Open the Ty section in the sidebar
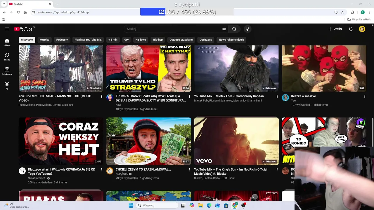Image resolution: width=374 pixels, height=210 pixels. [7, 85]
